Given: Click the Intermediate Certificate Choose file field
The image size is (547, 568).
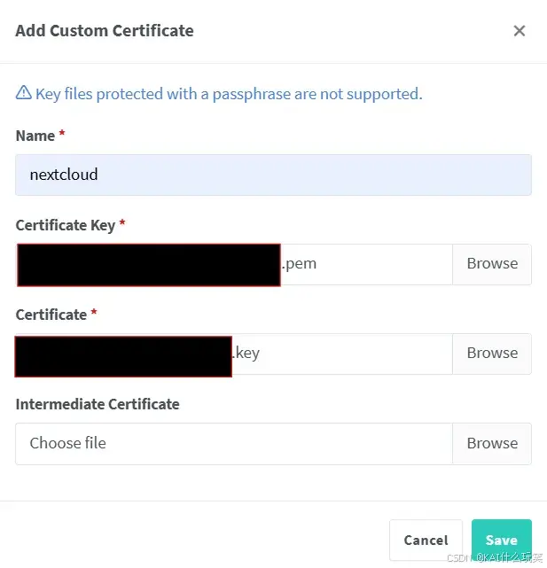Looking at the screenshot, I should click(x=234, y=444).
